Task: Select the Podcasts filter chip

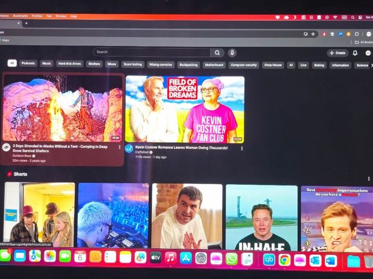Action: 28,64
